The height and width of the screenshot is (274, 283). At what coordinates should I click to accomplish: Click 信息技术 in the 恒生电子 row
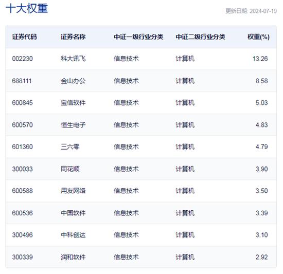coord(126,125)
